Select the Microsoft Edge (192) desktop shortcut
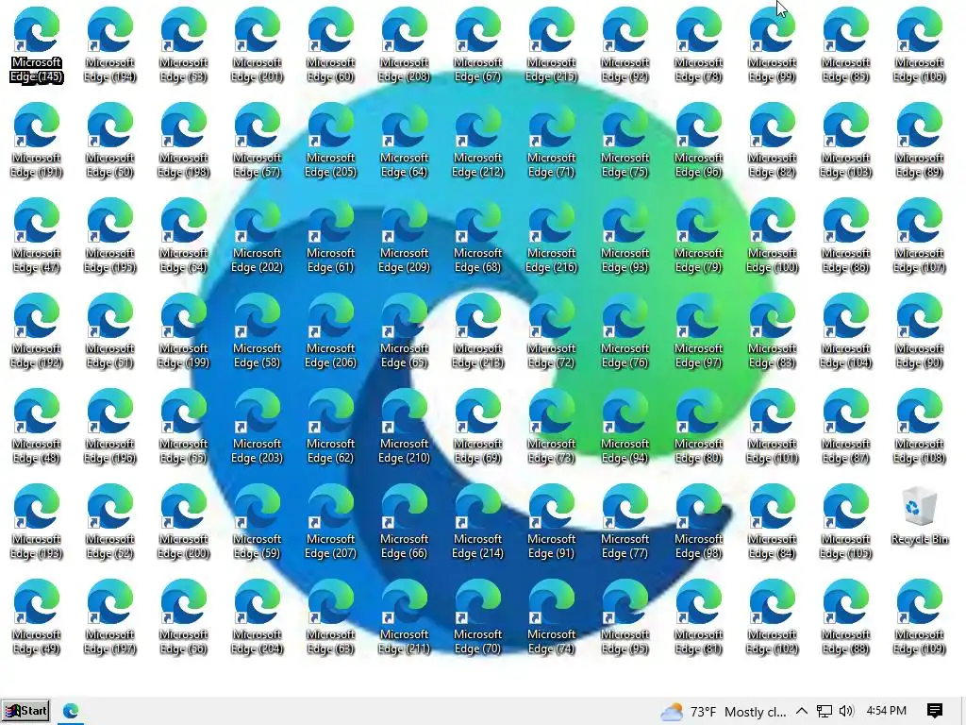Viewport: 966px width, 725px height. pyautogui.click(x=37, y=331)
